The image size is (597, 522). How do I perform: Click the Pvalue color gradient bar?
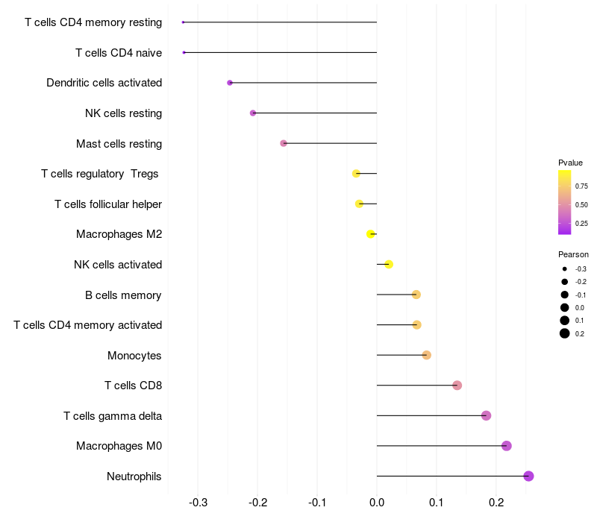(565, 202)
